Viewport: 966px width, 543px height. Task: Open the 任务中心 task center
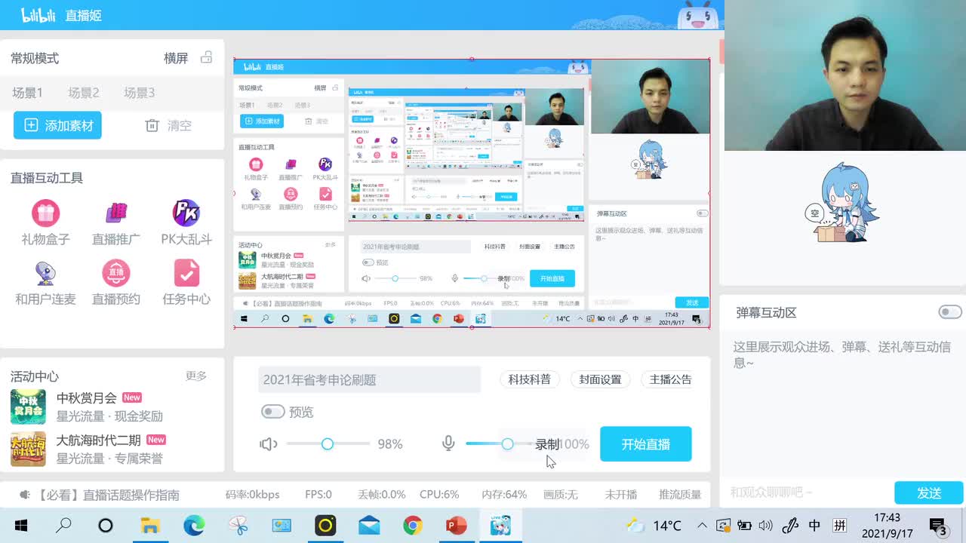click(186, 282)
